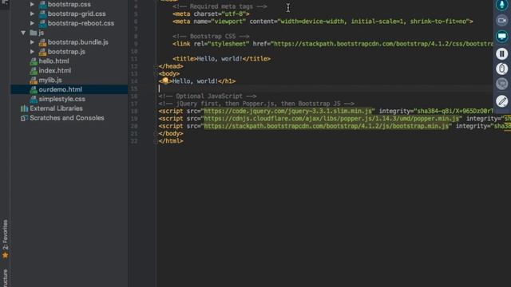Click the 'Required meta tags' comment
The width and height of the screenshot is (511, 287).
point(220,6)
